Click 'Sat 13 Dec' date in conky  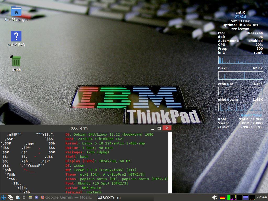[240, 21]
